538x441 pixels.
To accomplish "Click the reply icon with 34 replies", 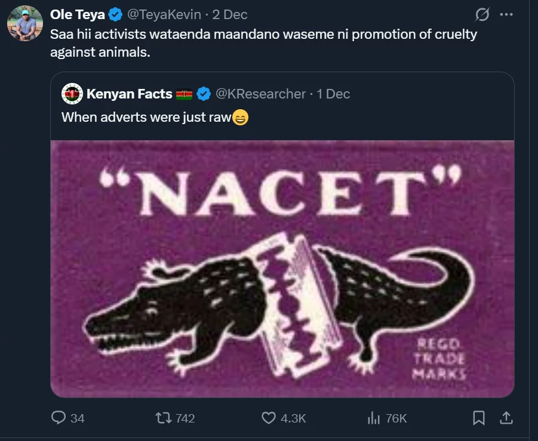I will [59, 418].
